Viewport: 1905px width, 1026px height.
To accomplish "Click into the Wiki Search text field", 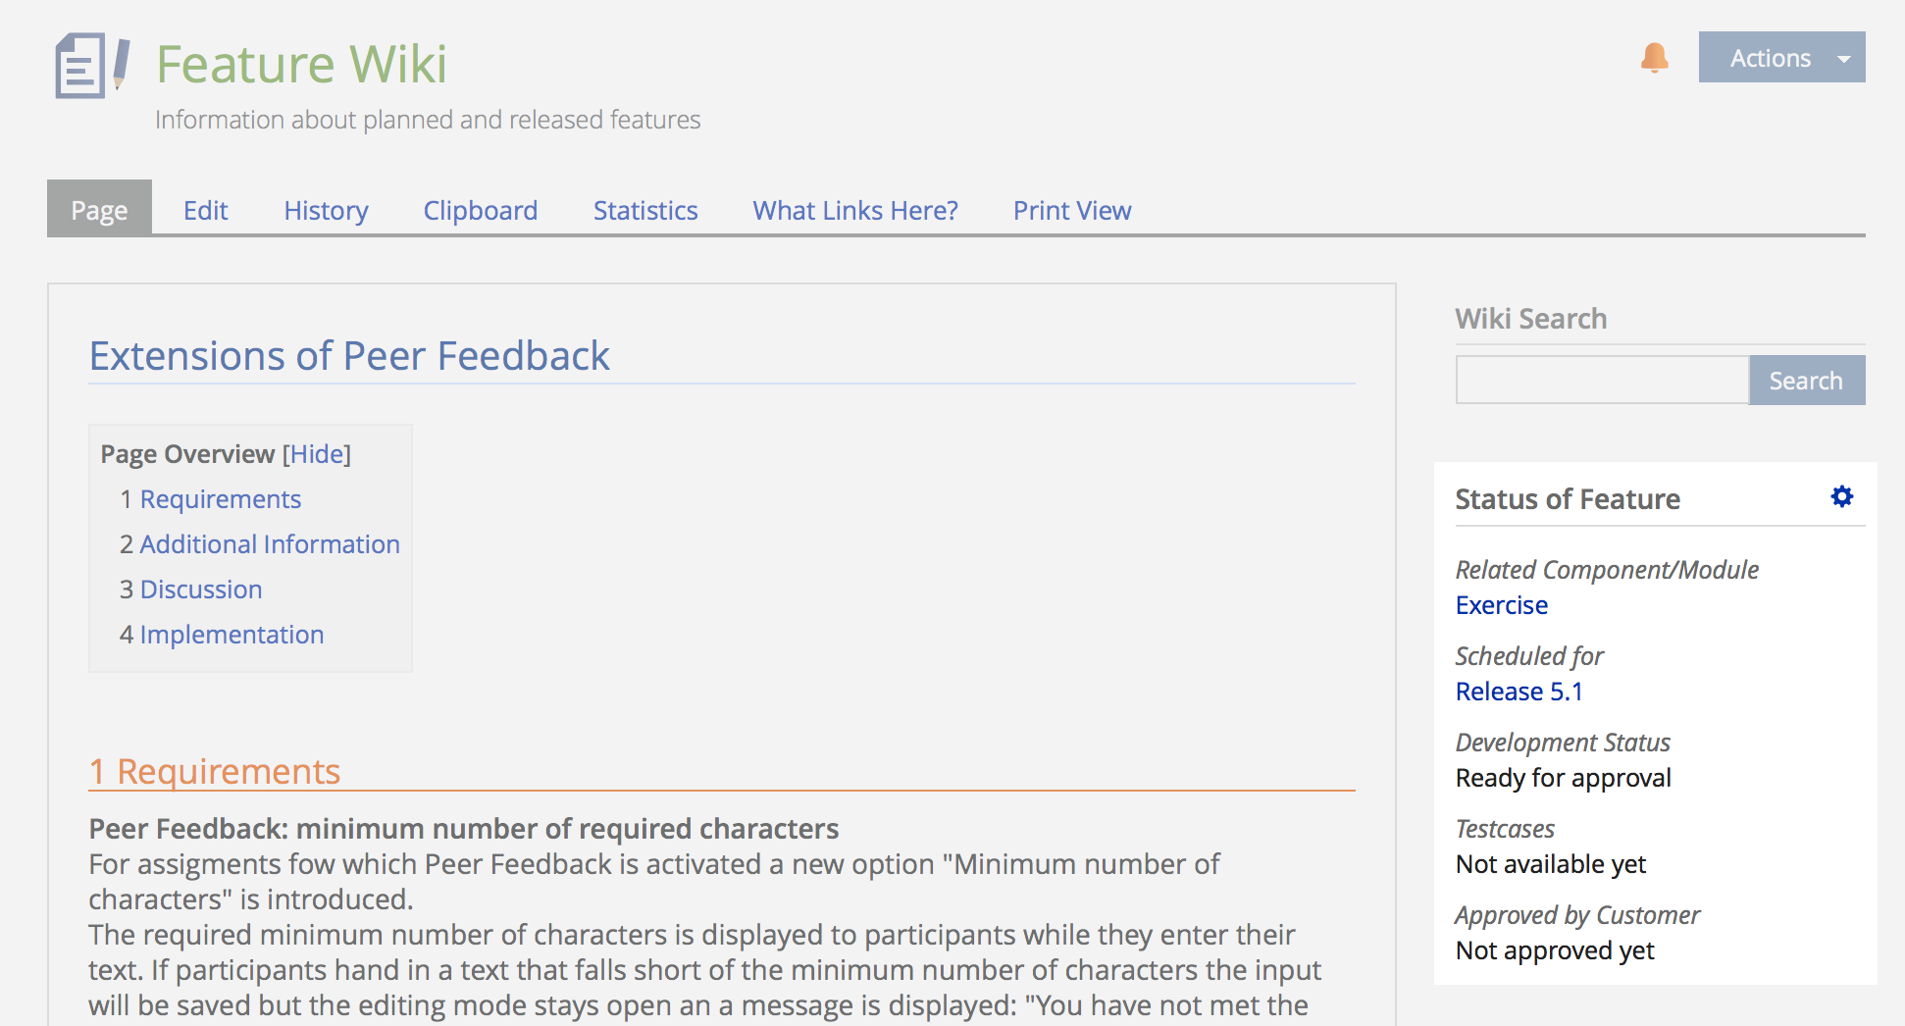I will [1601, 381].
